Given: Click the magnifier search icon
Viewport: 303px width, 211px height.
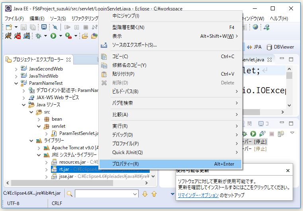Looking at the screenshot, I should [70, 193].
